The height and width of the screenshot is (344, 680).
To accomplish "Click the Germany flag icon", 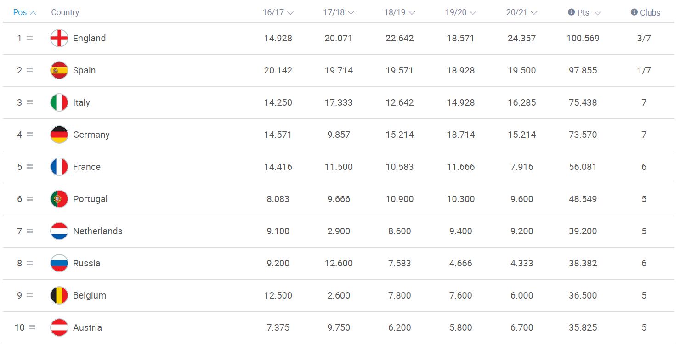I will coord(59,135).
